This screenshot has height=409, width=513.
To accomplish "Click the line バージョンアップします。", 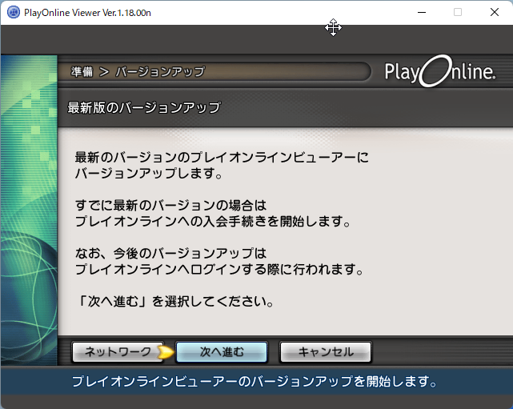I will pos(149,173).
